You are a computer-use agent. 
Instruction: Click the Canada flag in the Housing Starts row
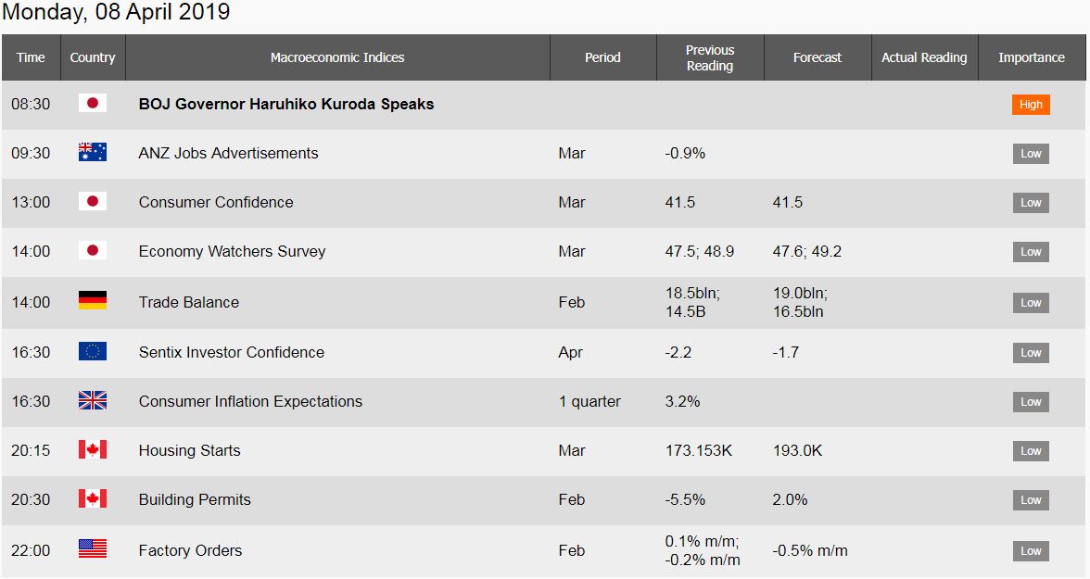pyautogui.click(x=93, y=449)
